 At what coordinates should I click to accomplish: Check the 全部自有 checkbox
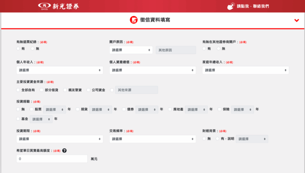(x=18, y=90)
